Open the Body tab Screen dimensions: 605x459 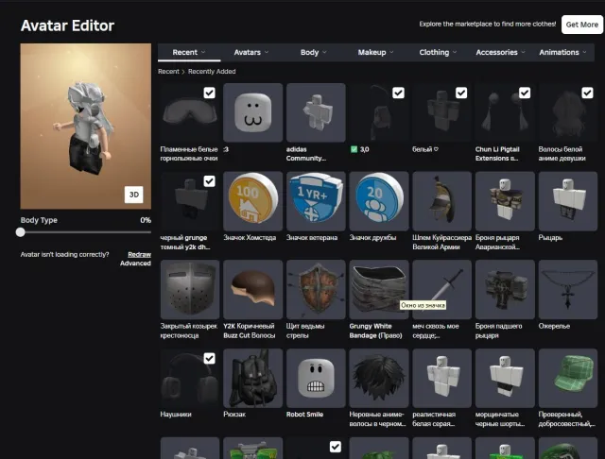click(313, 52)
